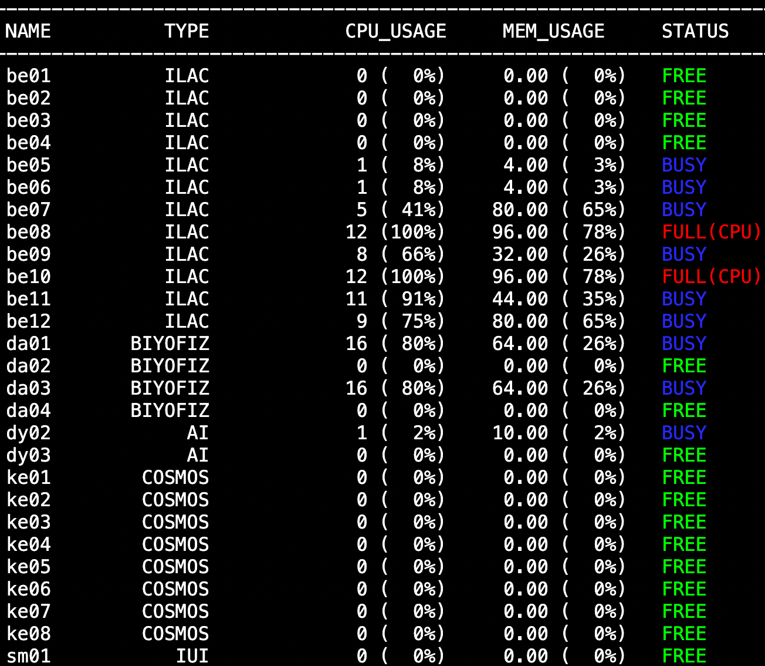The width and height of the screenshot is (765, 666).
Task: Click the node name be01
Action: [28, 76]
